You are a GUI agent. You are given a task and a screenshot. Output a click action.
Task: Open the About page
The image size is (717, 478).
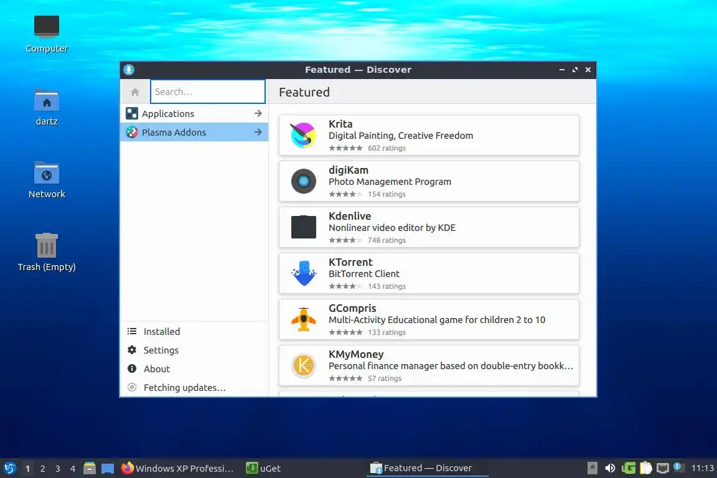194,368
